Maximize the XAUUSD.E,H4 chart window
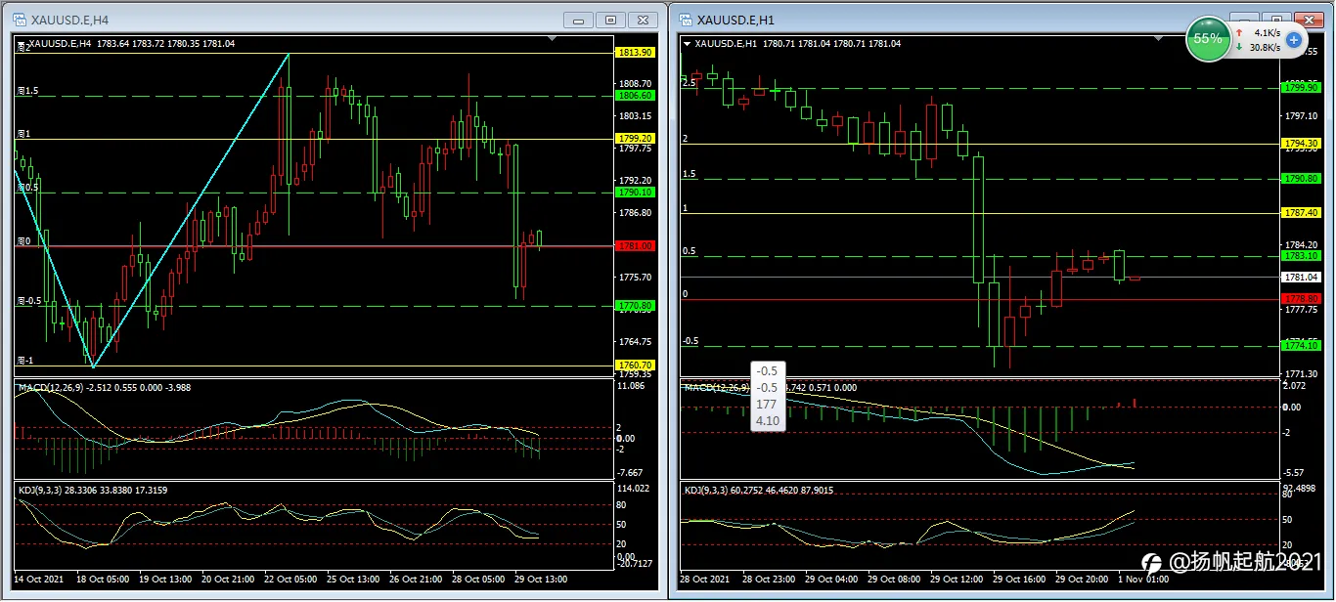This screenshot has height=602, width=1336. click(x=611, y=20)
